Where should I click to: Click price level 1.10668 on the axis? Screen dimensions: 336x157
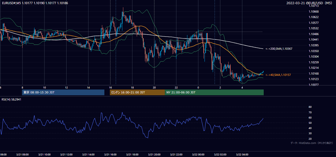point(313,12)
